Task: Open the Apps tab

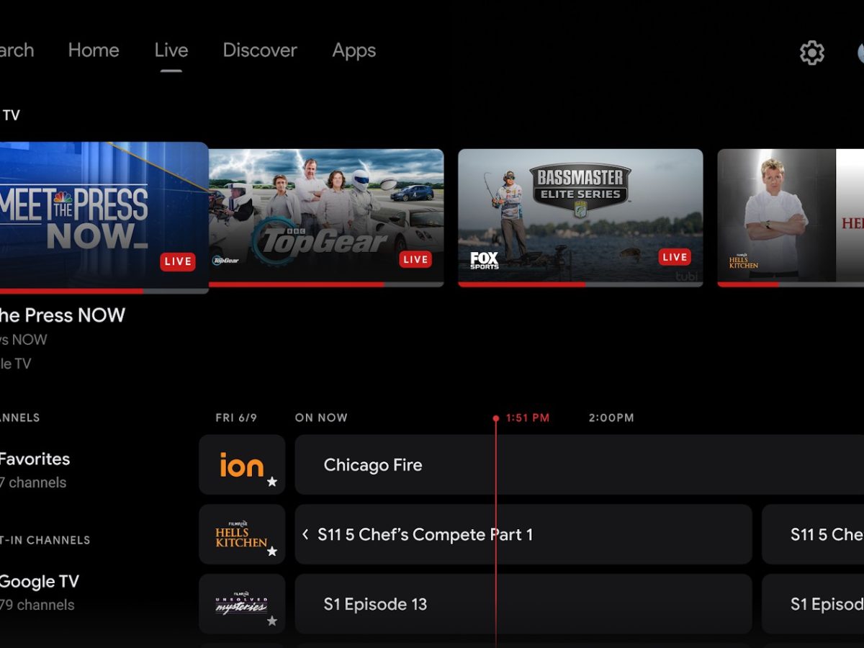Action: [x=354, y=50]
